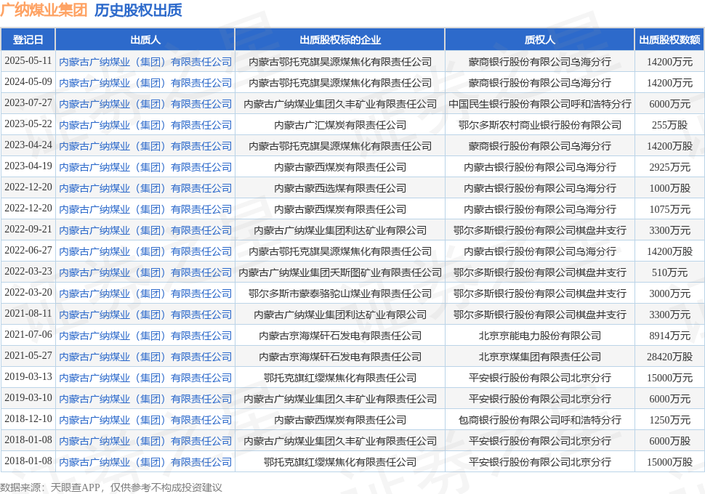Select the amount 1250万元
The width and height of the screenshot is (705, 494).
click(669, 420)
